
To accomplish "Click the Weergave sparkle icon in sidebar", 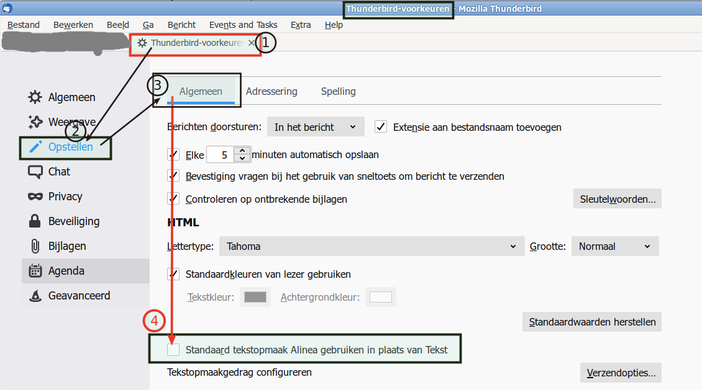I will 35,122.
